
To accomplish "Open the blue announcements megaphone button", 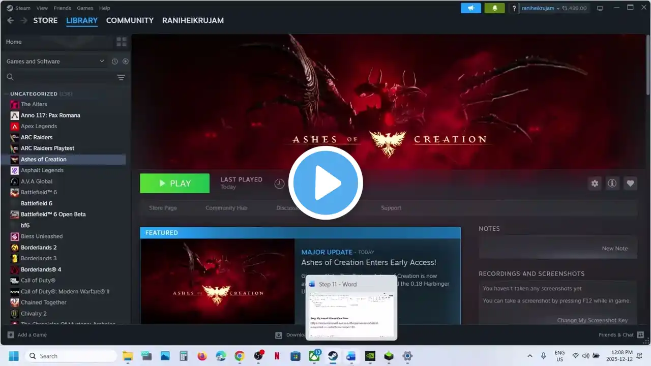I will (x=470, y=8).
